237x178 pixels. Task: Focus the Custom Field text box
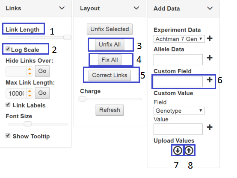(x=178, y=82)
